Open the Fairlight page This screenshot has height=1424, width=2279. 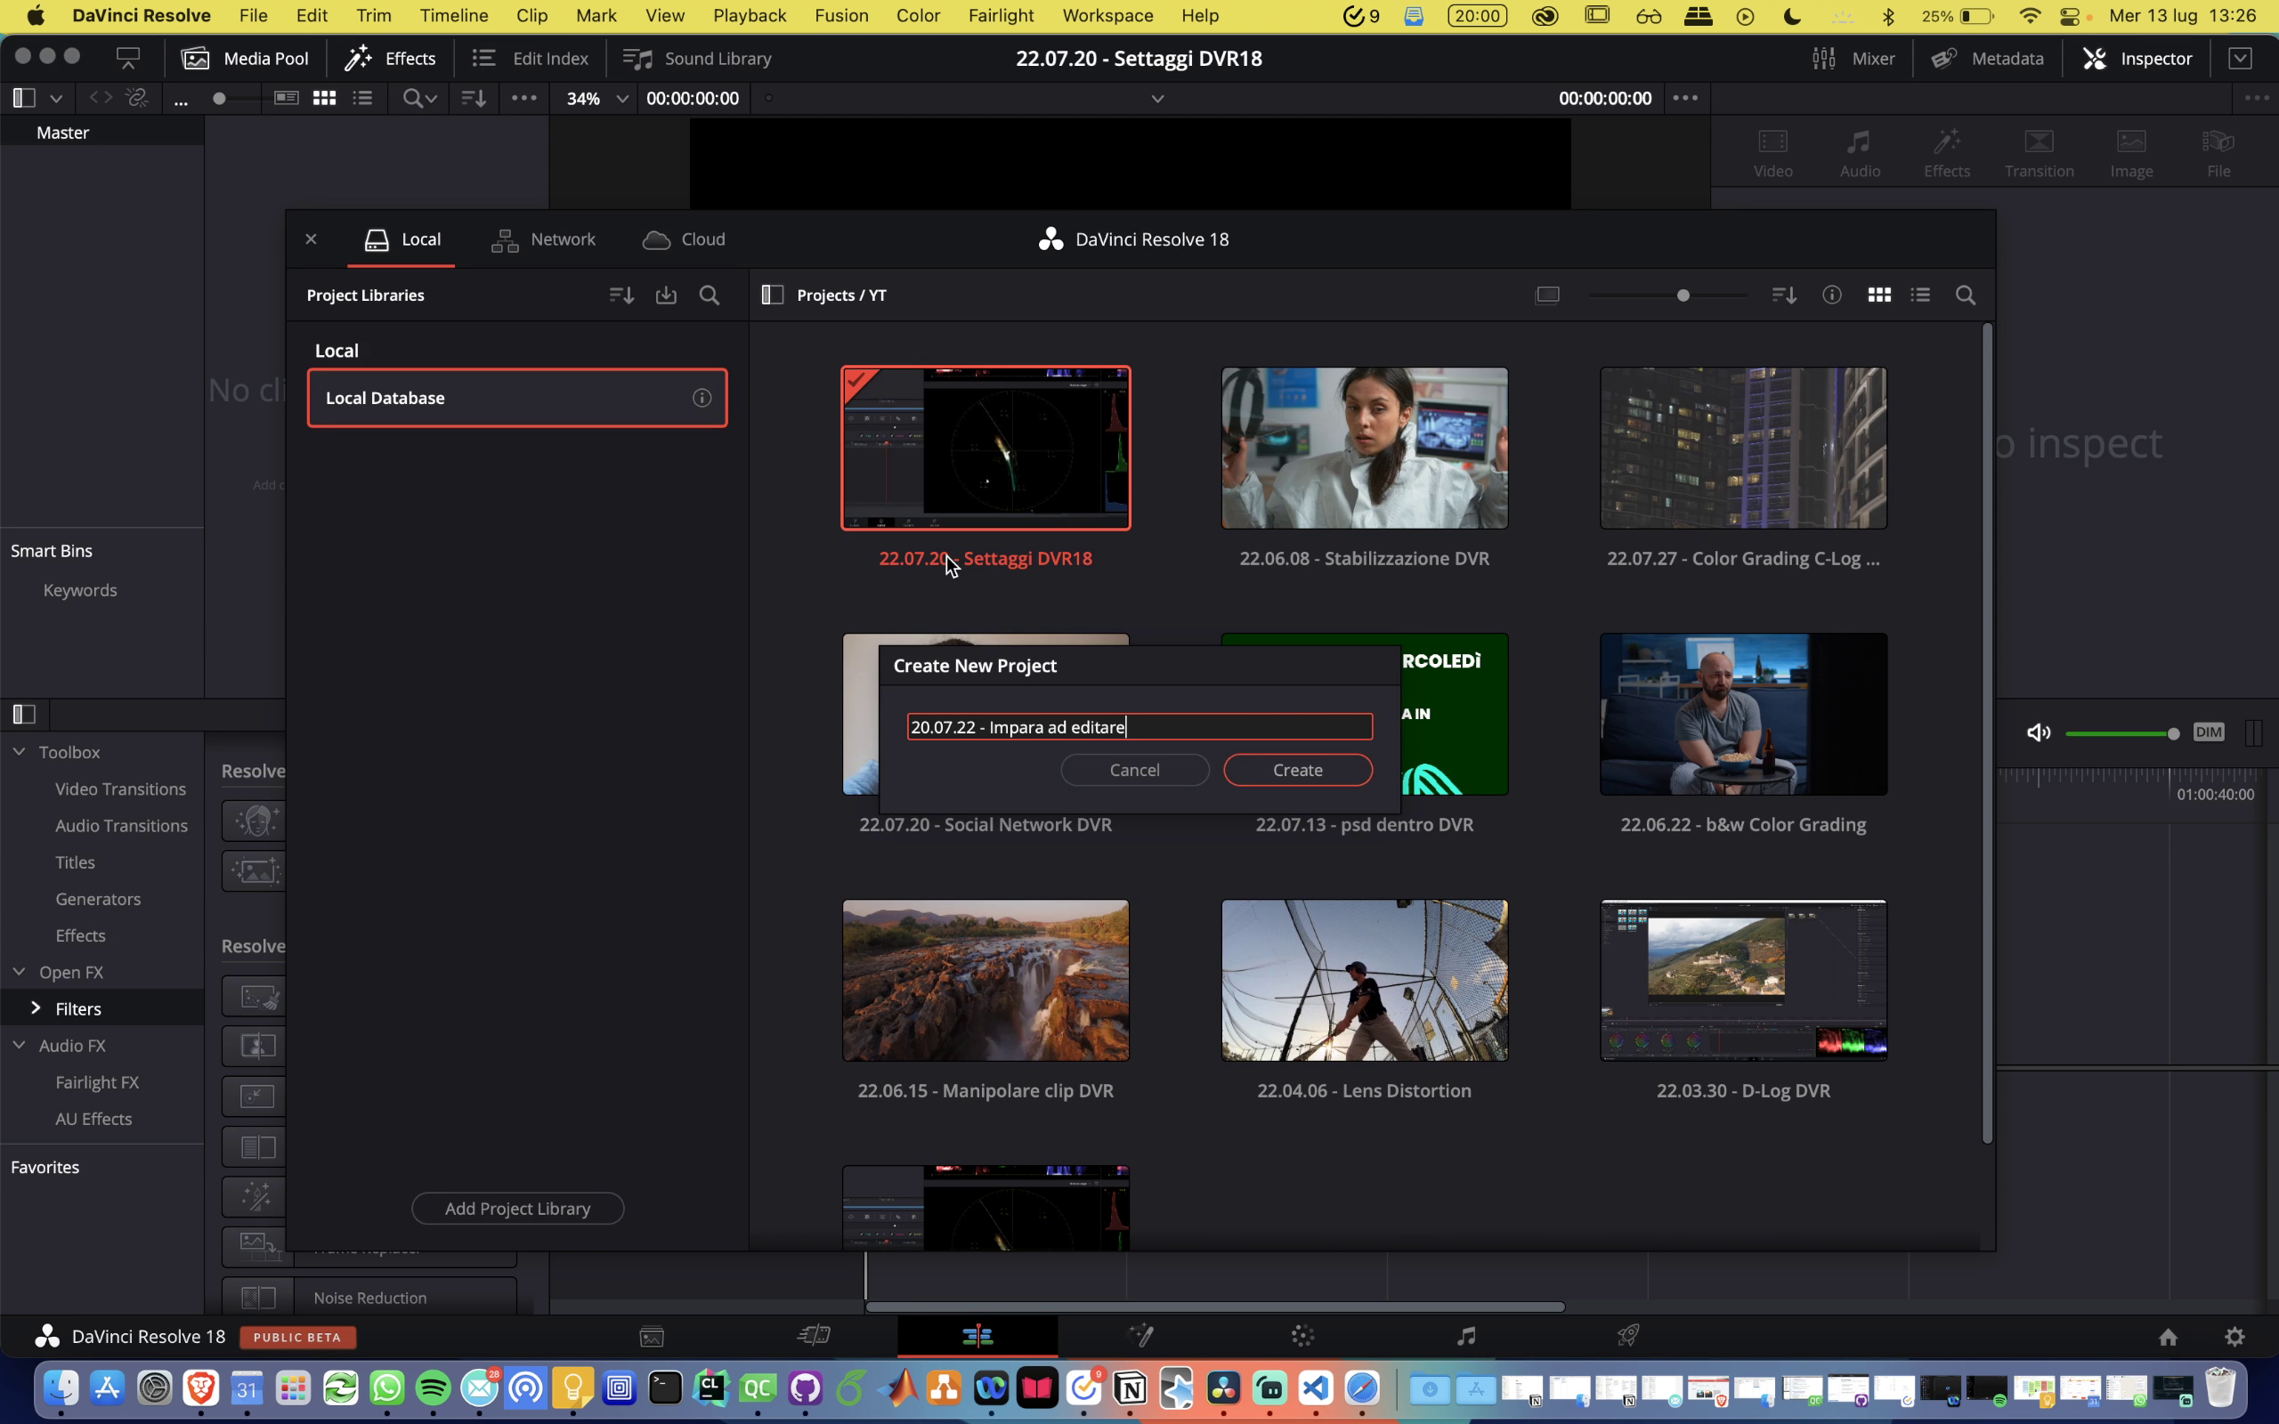(1466, 1336)
